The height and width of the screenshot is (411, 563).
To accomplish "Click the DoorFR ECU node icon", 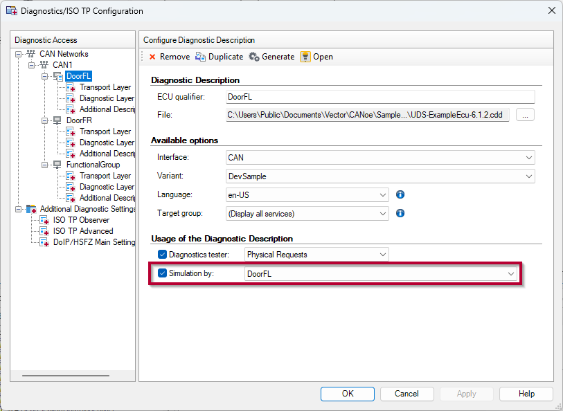I will pyautogui.click(x=57, y=120).
